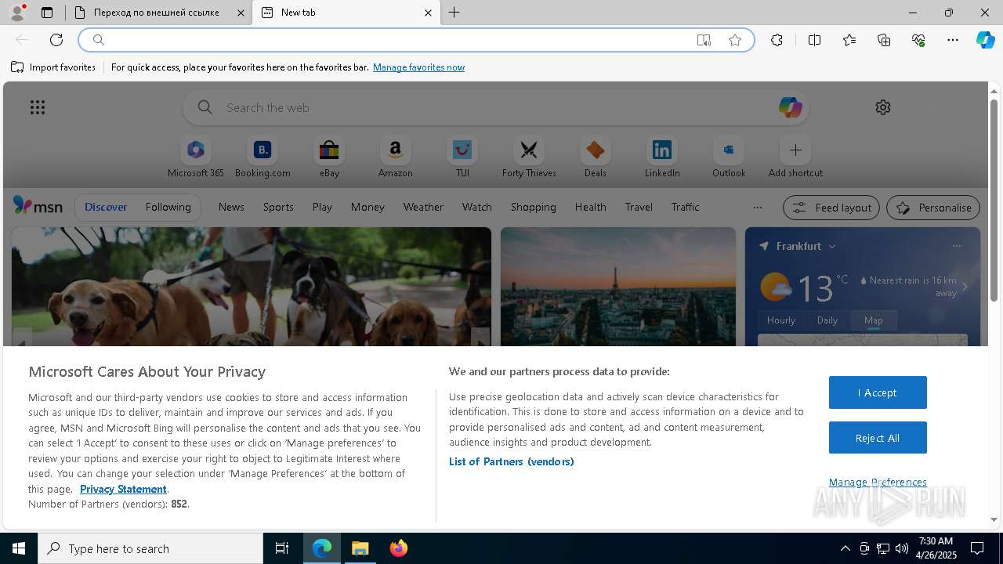Open the apps grid launcher icon
The width and height of the screenshot is (1003, 564).
tap(38, 107)
